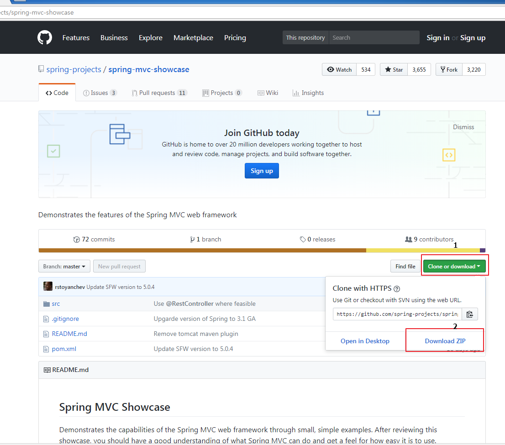Dismiss the Join GitHub banner
This screenshot has height=445, width=505.
coord(463,127)
